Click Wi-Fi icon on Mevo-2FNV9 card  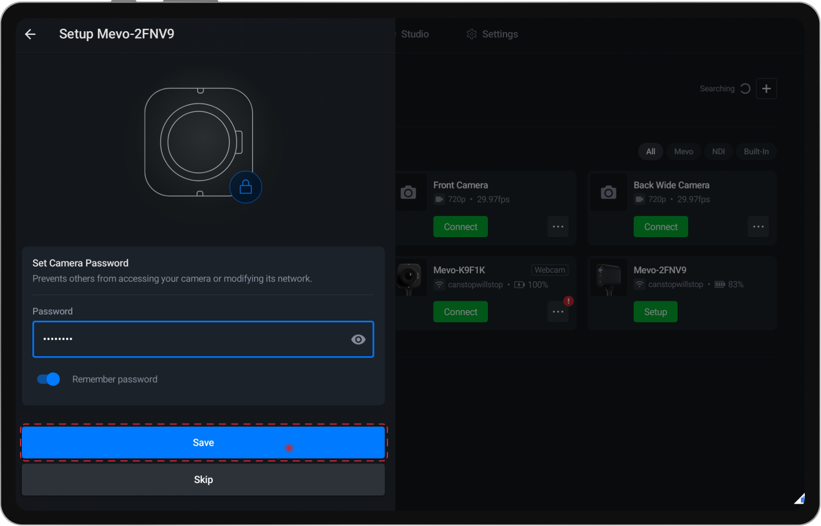click(639, 285)
